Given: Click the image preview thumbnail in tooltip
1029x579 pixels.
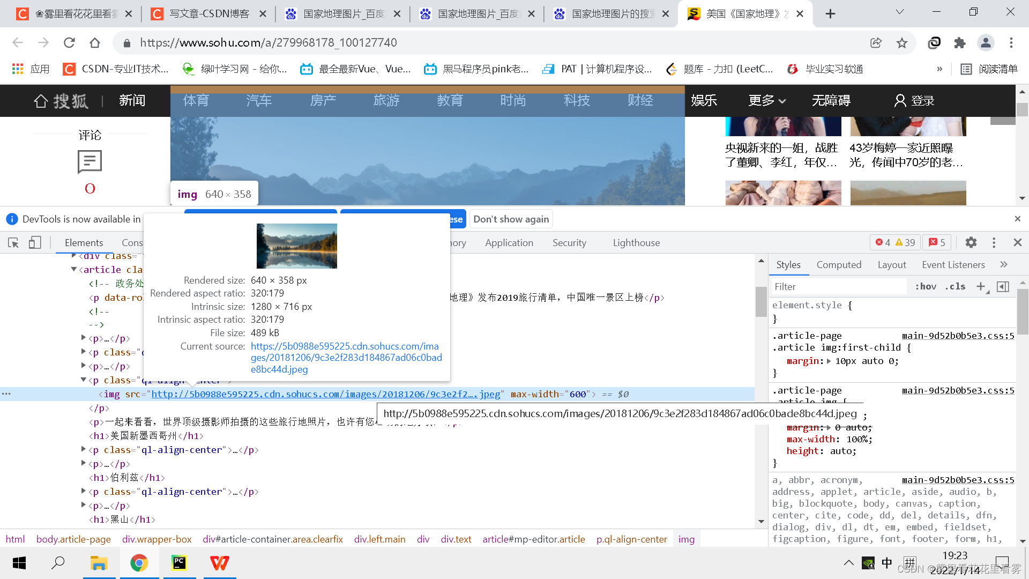Looking at the screenshot, I should pos(296,246).
